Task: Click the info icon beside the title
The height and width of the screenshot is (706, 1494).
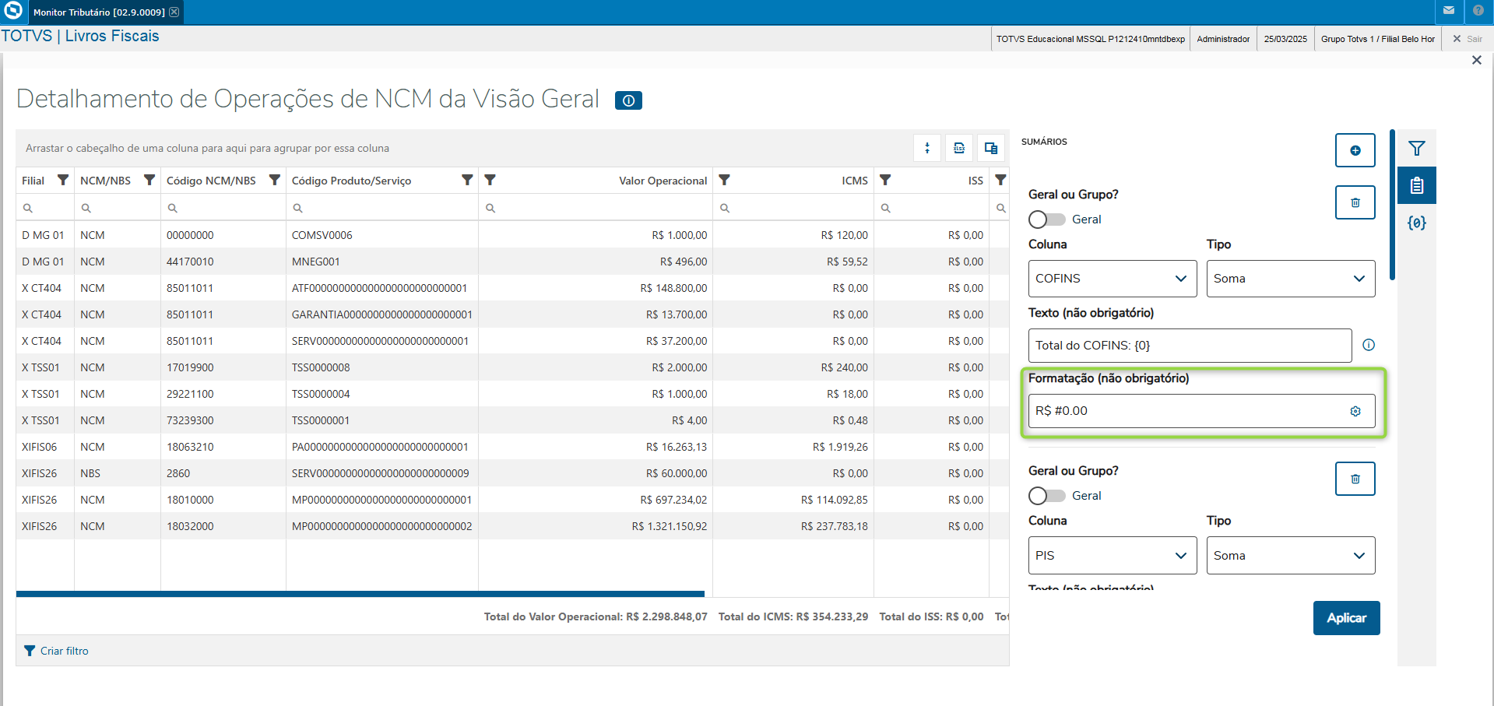Action: (628, 100)
